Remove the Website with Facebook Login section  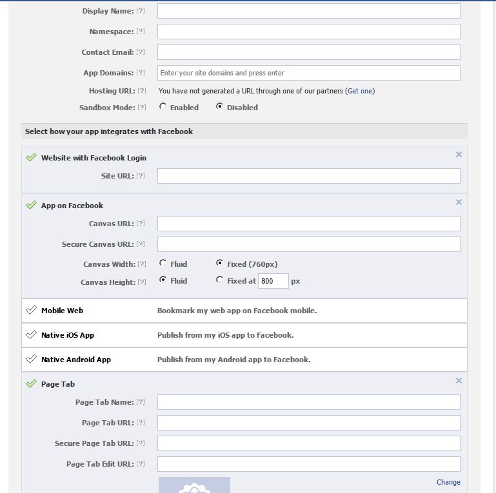coord(459,154)
